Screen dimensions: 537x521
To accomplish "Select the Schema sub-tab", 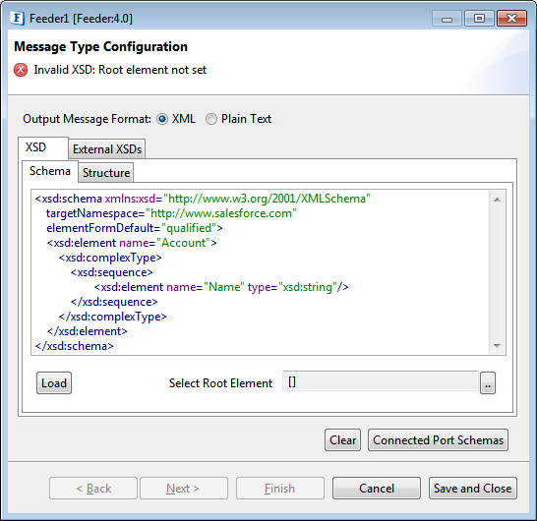I will point(50,171).
